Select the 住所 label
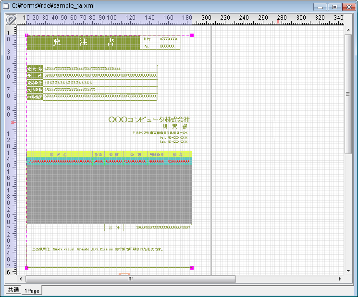The image size is (358, 297). coord(35,76)
